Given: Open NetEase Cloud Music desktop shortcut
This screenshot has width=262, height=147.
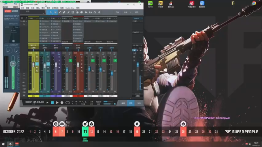Looking at the screenshot, I should point(192,4).
